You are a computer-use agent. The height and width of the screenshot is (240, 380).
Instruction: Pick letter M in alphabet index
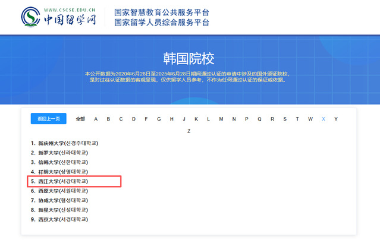pyautogui.click(x=221, y=119)
